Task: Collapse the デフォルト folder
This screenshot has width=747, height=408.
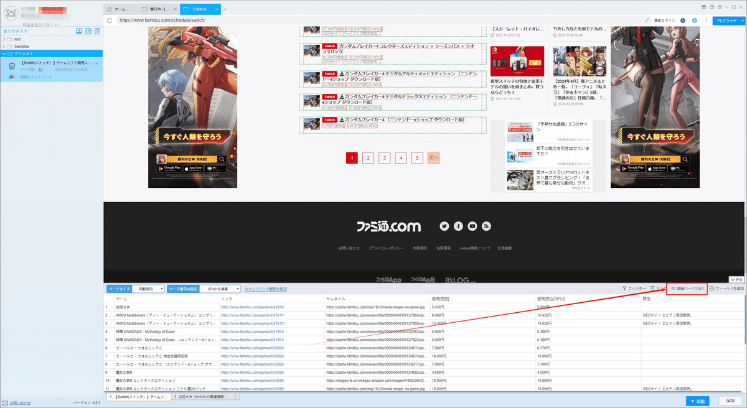Action: (x=4, y=53)
